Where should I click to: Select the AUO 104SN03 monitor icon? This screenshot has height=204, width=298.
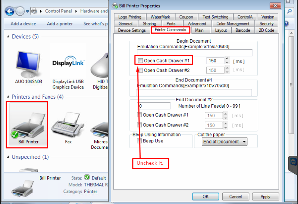click(x=28, y=64)
